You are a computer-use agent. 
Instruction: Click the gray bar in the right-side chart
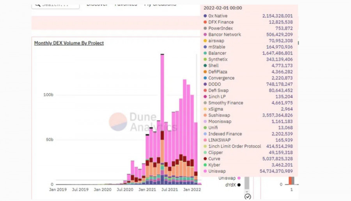pyautogui.click(x=293, y=181)
